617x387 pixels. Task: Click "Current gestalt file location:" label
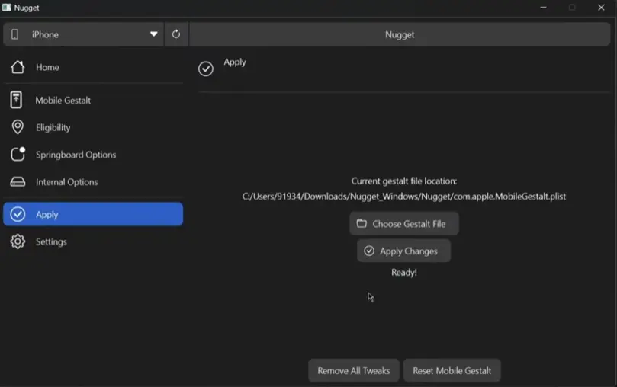click(x=403, y=181)
